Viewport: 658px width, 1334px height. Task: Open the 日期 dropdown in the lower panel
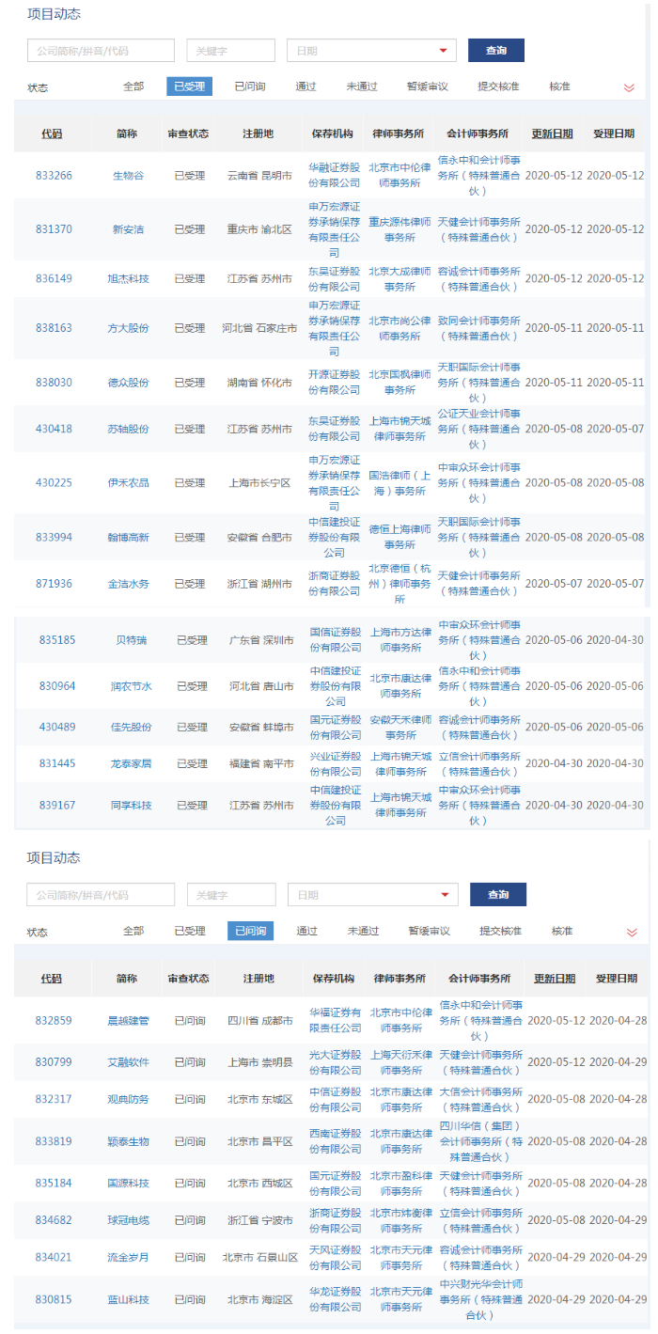point(372,895)
